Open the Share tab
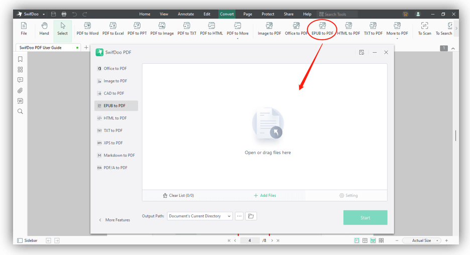 pyautogui.click(x=289, y=14)
